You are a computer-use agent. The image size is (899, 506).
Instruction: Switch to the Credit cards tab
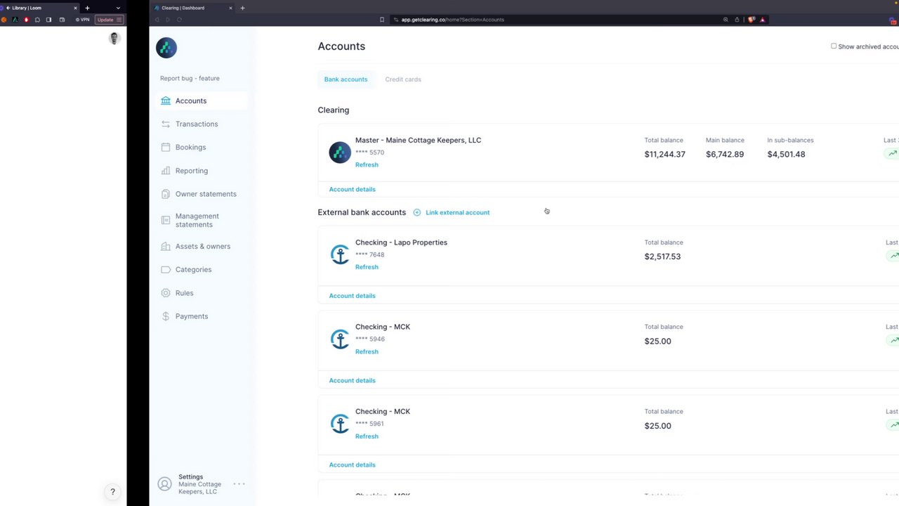pos(402,79)
